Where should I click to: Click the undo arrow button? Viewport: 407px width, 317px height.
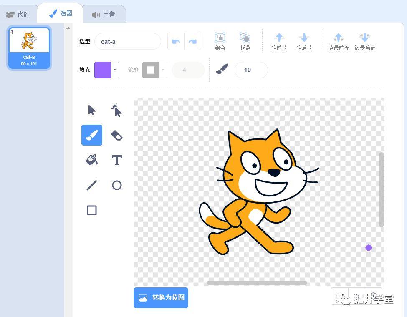point(176,42)
